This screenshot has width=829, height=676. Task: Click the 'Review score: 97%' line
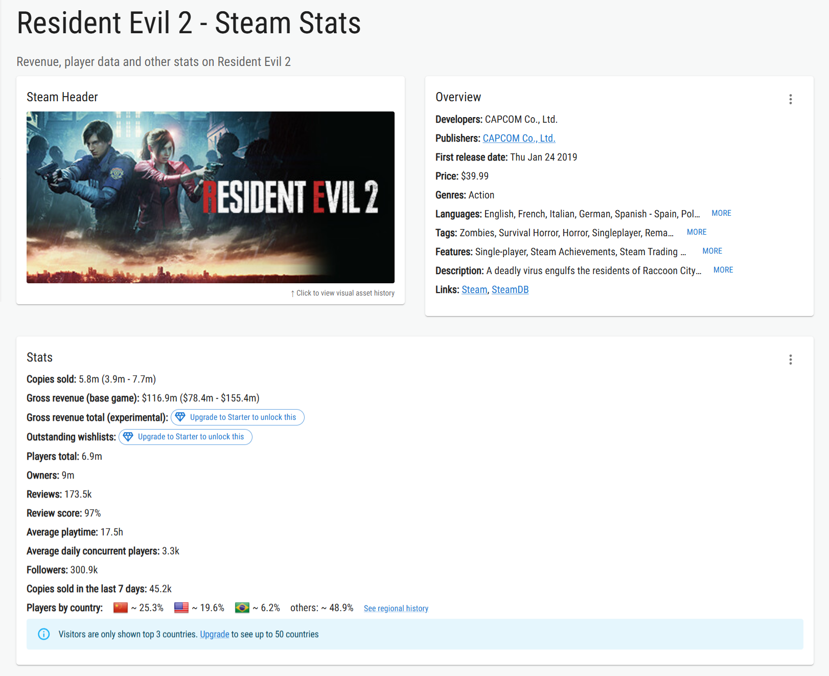tap(63, 513)
